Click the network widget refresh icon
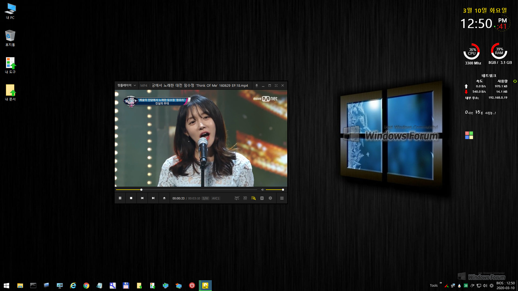 pos(515,81)
